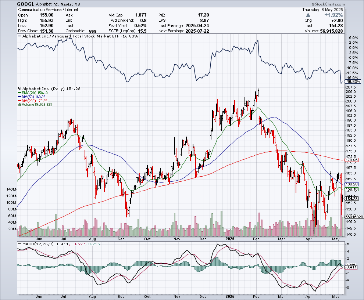Image resolution: width=364 pixels, height=300 pixels.
Task: Click the 'Nasdaq GS' exchange label
Action: point(70,4)
